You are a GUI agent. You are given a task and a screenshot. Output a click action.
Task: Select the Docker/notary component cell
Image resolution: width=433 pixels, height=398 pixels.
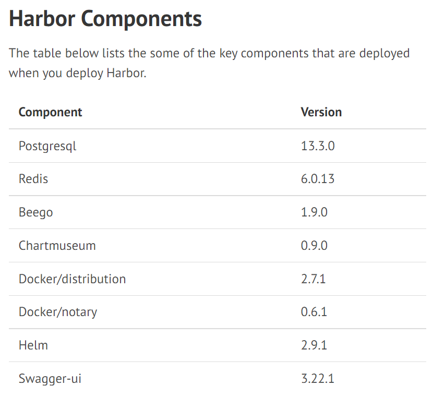tap(58, 312)
